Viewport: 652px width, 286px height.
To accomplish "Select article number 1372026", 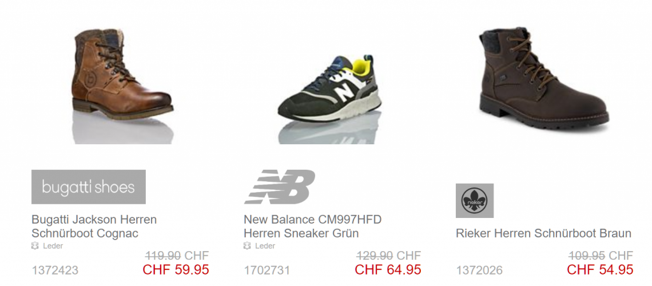I will (479, 271).
